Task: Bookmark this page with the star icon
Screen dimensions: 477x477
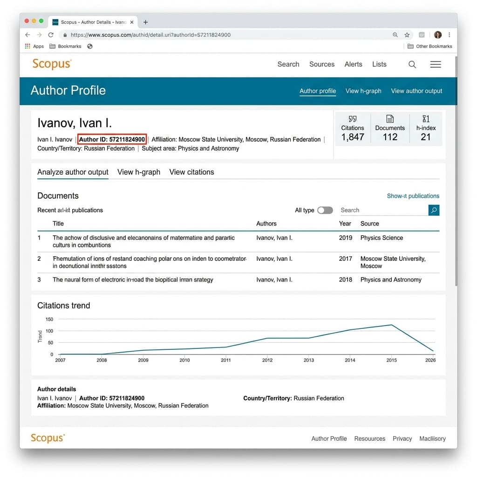Action: pyautogui.click(x=407, y=35)
